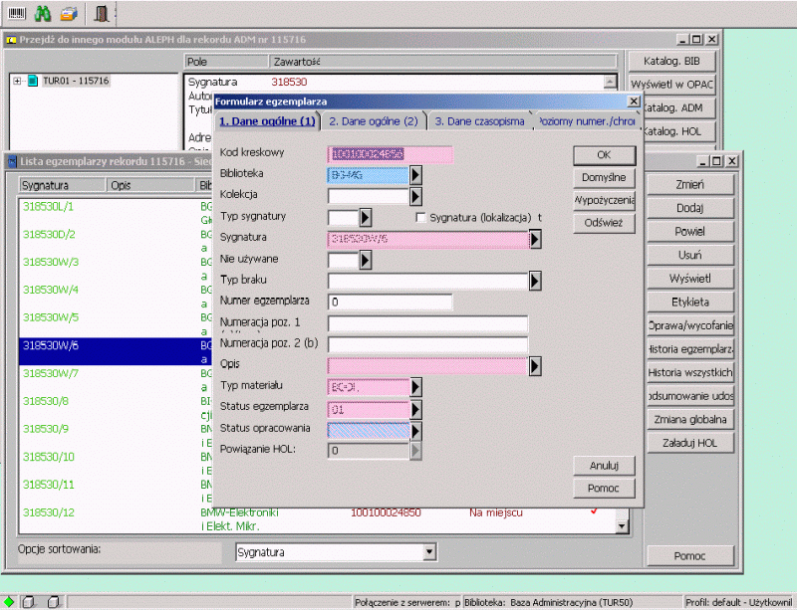797x610 pixels.
Task: Close the Formularz egzemplarza dialog
Action: pos(634,102)
